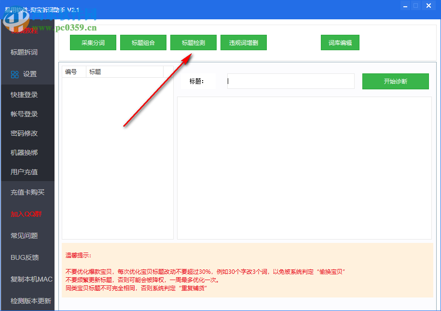Open the 词库编辑 tool

click(340, 42)
